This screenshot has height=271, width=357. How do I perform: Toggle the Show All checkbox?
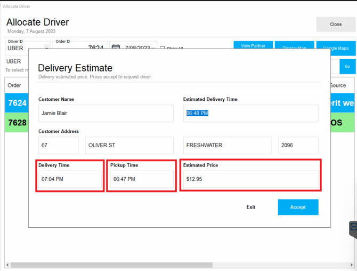(163, 48)
